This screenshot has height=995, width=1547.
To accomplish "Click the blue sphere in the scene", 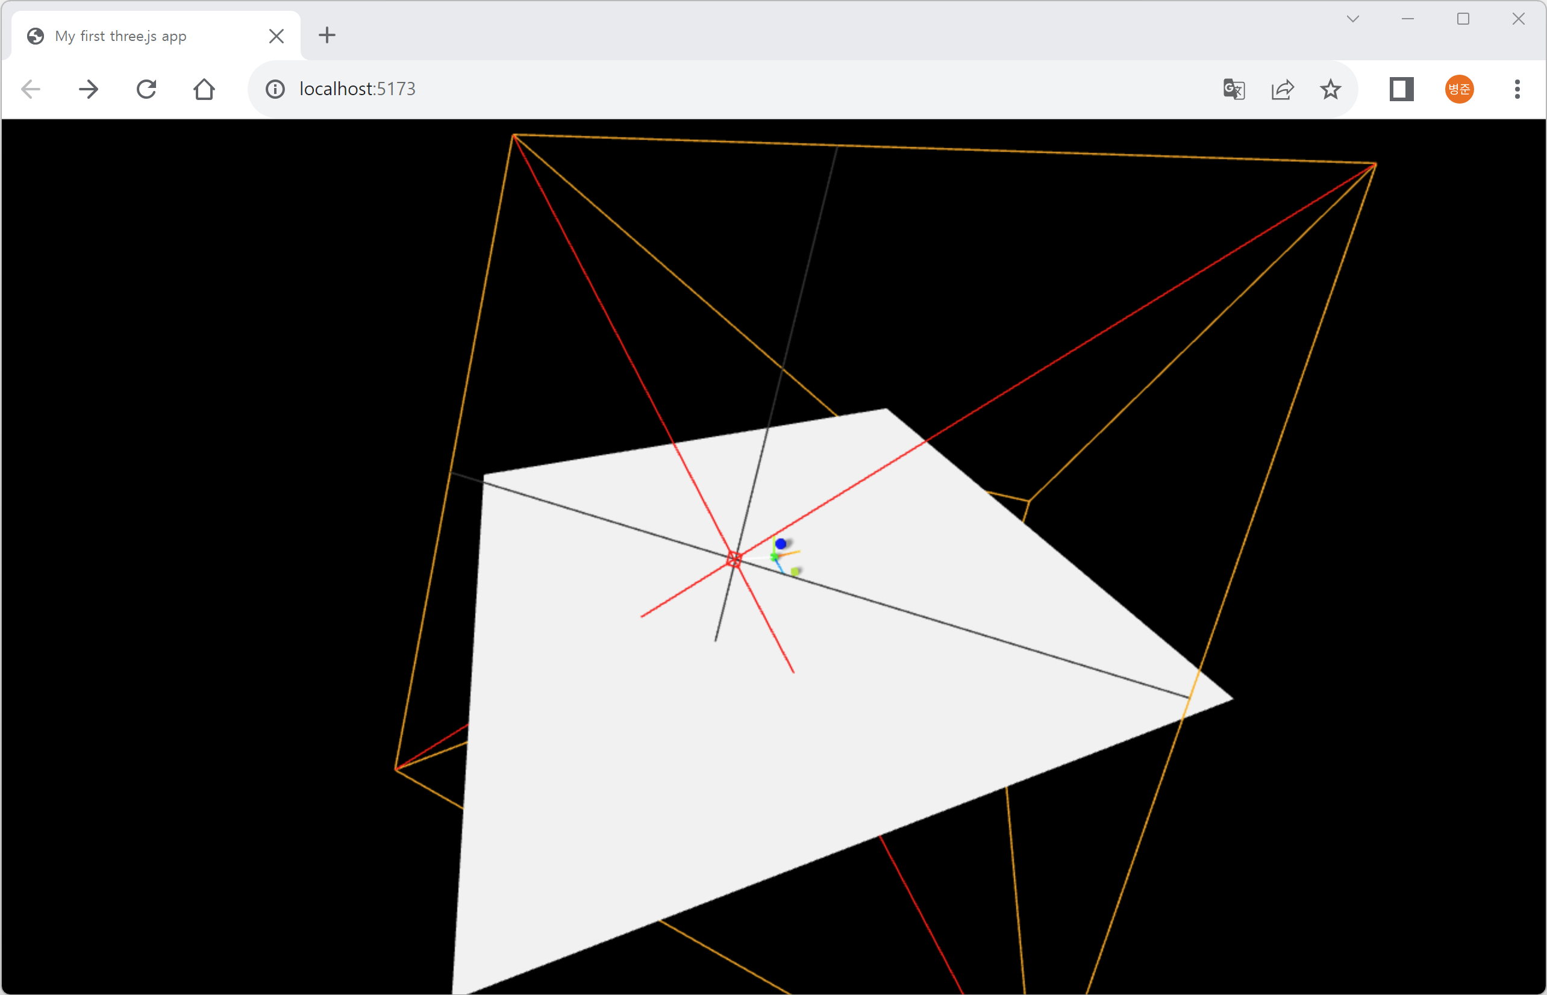I will [x=781, y=544].
